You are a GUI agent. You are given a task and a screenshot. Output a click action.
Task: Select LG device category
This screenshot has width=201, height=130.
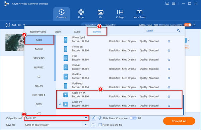39,77
